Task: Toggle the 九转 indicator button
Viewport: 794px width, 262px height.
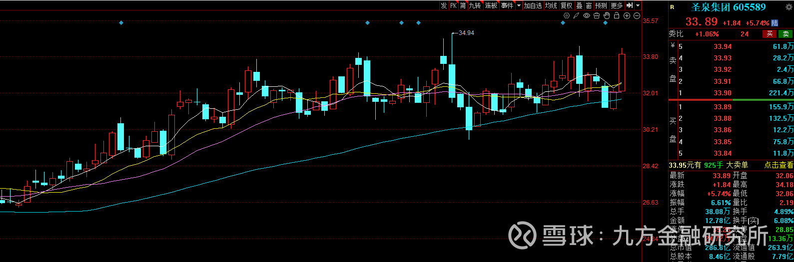Action: pos(475,5)
